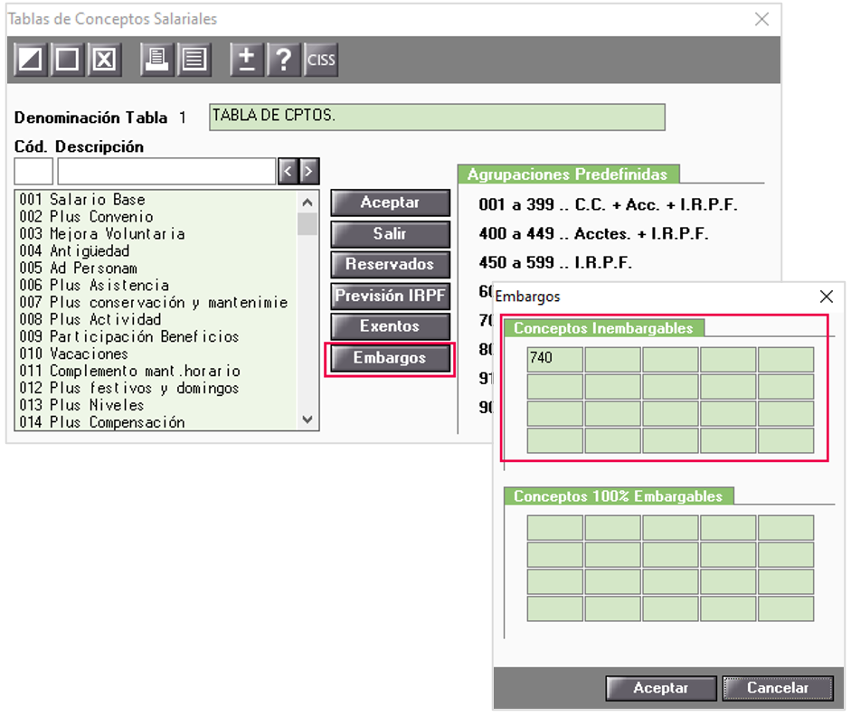The width and height of the screenshot is (851, 716).
Task: Go to previous concept with left arrow
Action: pos(288,172)
